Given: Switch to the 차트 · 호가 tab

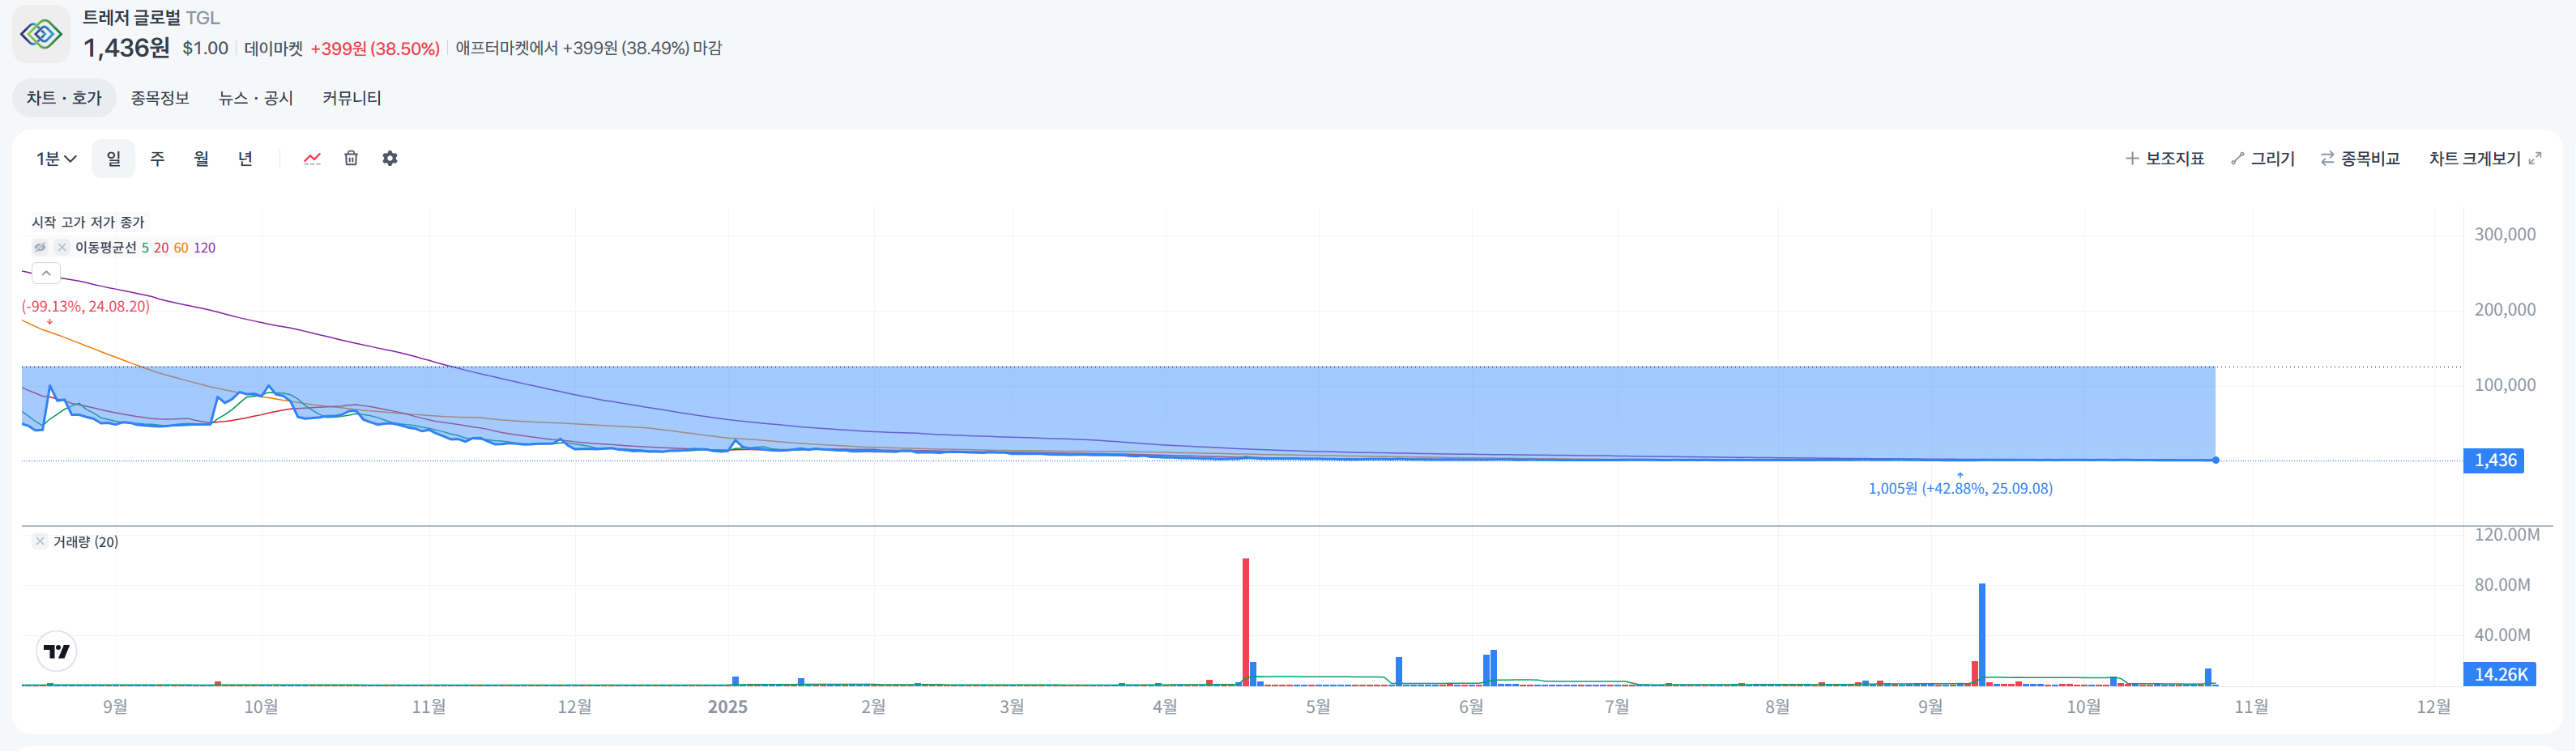Looking at the screenshot, I should pos(64,98).
